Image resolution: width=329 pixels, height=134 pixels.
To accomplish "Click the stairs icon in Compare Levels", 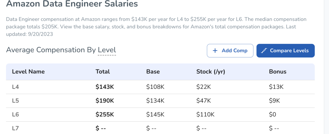I will [264, 51].
